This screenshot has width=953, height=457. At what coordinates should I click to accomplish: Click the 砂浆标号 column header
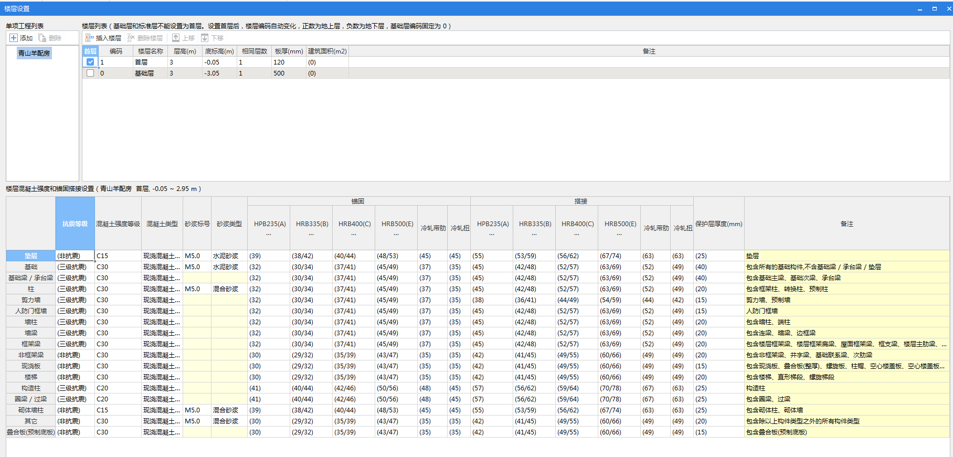[197, 224]
